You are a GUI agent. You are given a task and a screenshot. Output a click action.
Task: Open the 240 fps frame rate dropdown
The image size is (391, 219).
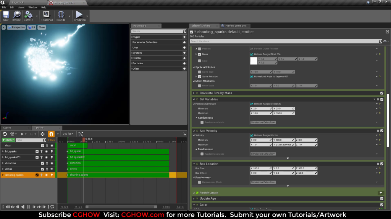[x=68, y=134]
